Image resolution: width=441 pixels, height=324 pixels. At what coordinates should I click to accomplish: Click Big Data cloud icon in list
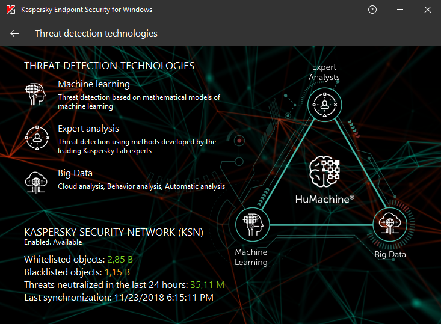point(36,182)
